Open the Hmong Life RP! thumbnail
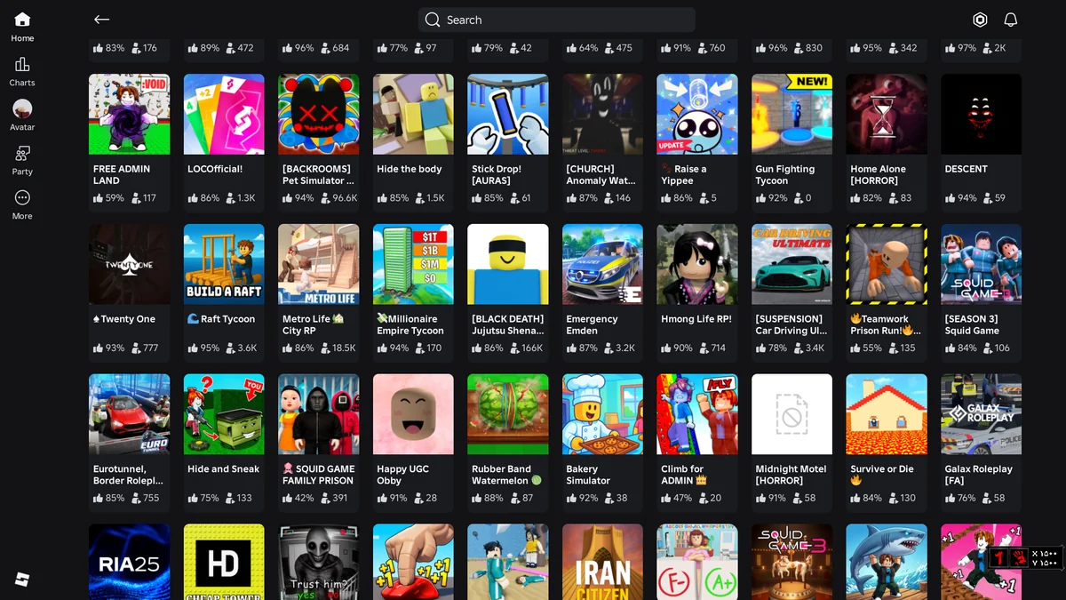Viewport: 1066px width, 600px height. tap(697, 264)
